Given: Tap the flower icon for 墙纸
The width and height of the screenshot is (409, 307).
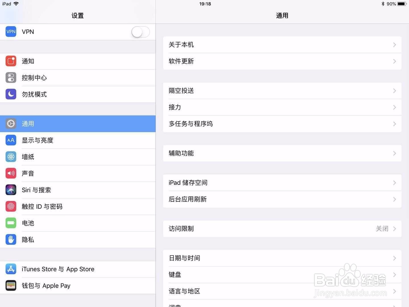Looking at the screenshot, I should [x=11, y=157].
